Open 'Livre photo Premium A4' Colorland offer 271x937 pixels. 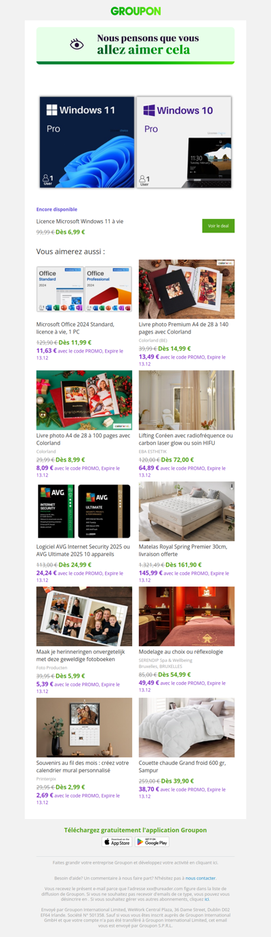[184, 328]
